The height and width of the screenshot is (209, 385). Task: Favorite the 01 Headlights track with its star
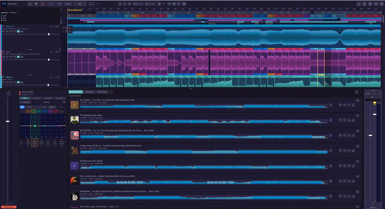(331, 120)
